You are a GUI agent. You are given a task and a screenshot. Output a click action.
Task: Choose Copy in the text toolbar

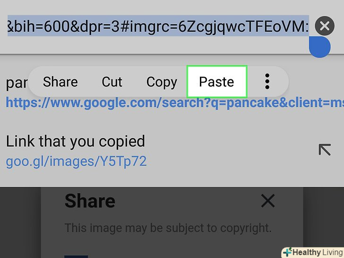[162, 82]
